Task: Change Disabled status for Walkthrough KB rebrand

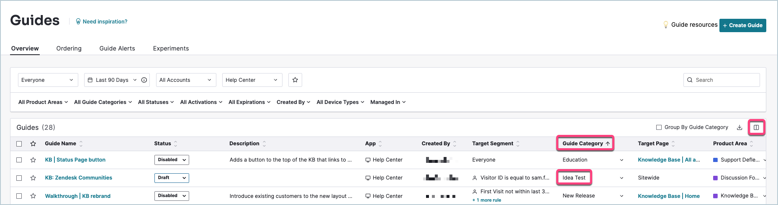Action: click(x=172, y=196)
